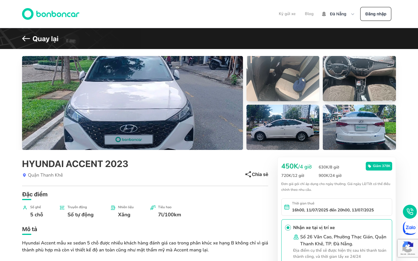Click the back arrow icon
Image resolution: width=418 pixels, height=261 pixels.
point(26,39)
